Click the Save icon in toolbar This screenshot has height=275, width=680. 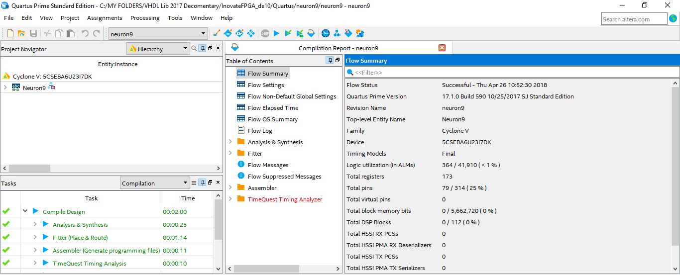(33, 33)
